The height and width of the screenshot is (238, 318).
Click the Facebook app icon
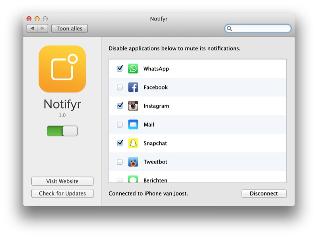click(x=133, y=87)
